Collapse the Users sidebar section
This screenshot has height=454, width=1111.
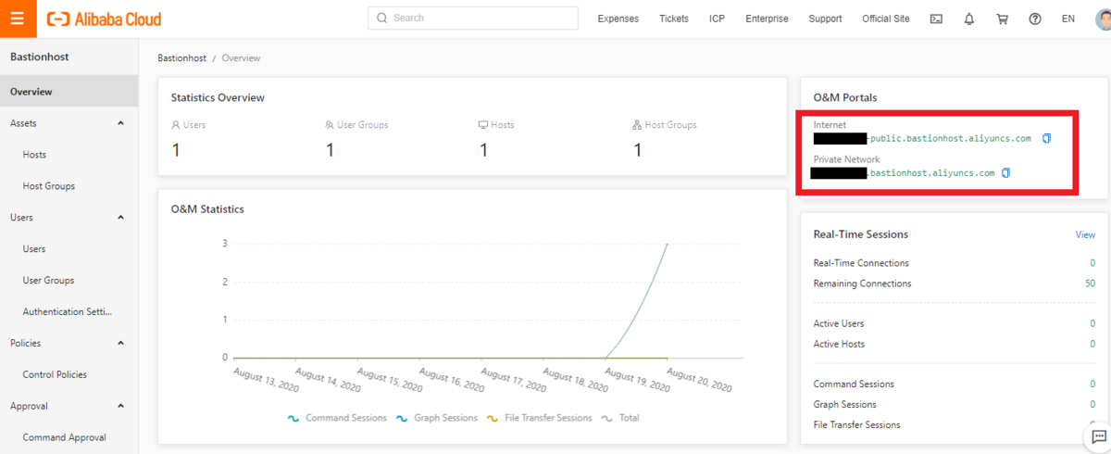[120, 218]
